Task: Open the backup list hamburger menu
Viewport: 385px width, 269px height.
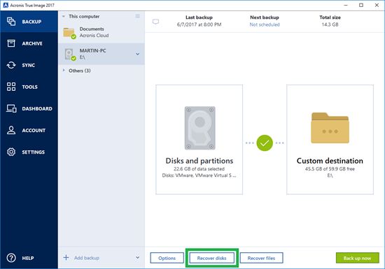Action: pos(137,16)
